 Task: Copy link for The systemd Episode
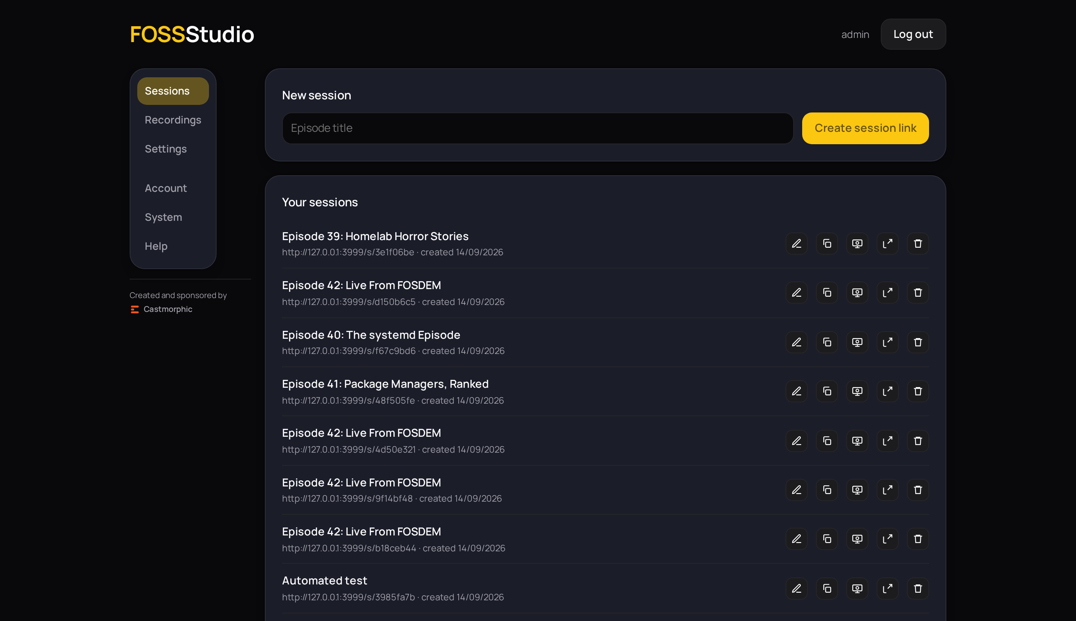[x=827, y=342]
